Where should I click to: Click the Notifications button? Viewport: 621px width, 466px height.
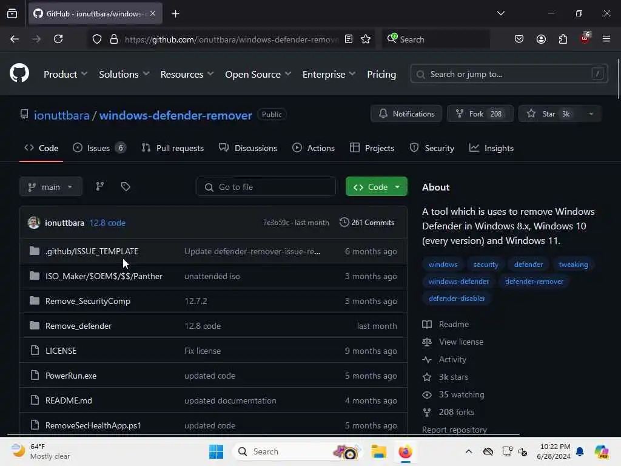click(x=406, y=113)
